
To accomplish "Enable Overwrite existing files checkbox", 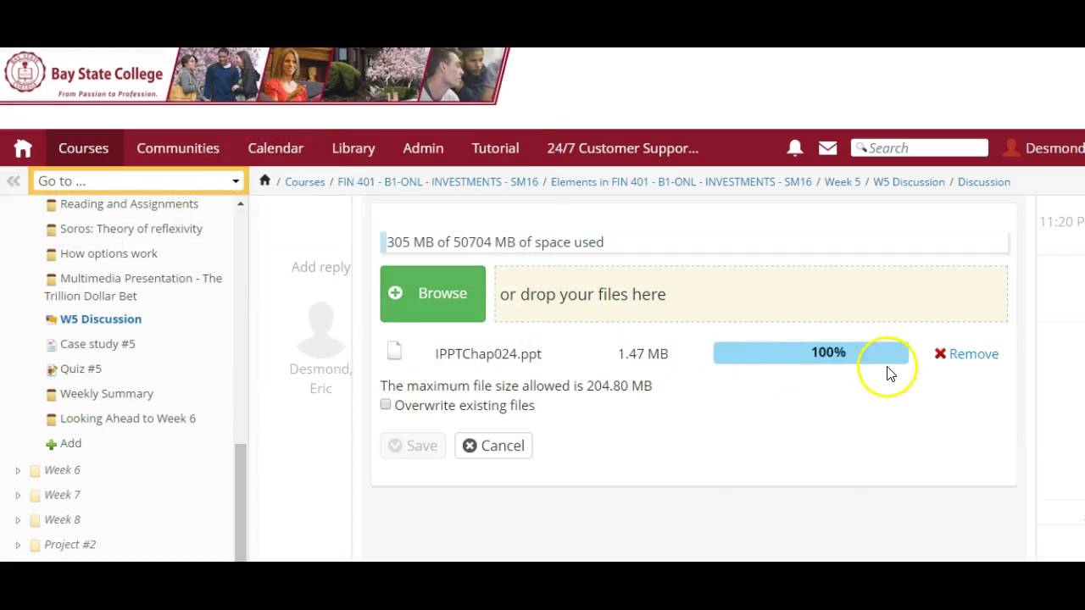I will tap(386, 404).
